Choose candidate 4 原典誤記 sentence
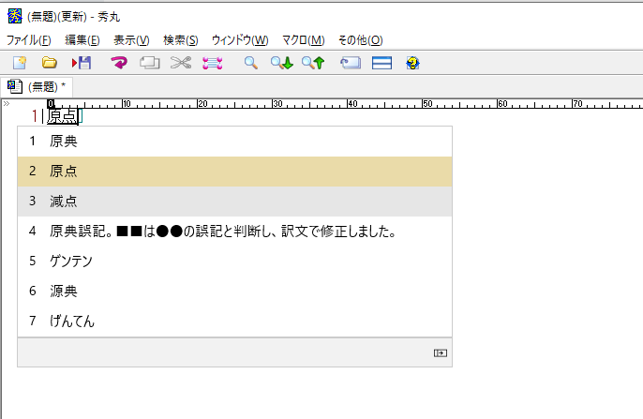The image size is (643, 419). click(234, 232)
